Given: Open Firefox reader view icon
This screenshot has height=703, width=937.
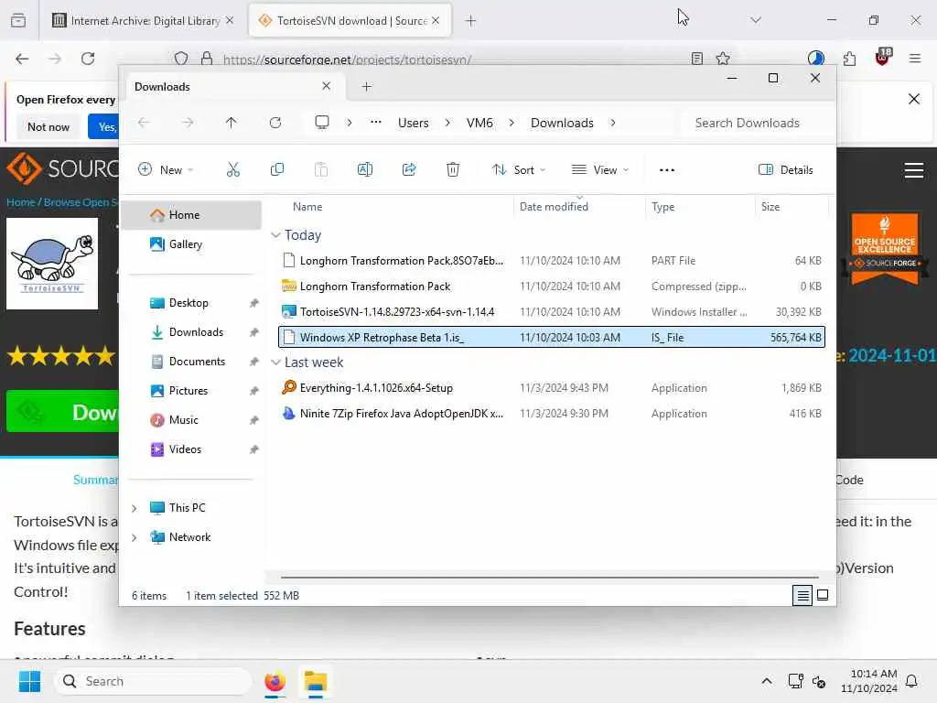Looking at the screenshot, I should point(696,59).
